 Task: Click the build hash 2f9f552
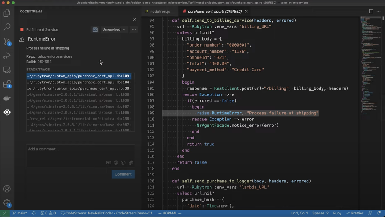pos(44,62)
